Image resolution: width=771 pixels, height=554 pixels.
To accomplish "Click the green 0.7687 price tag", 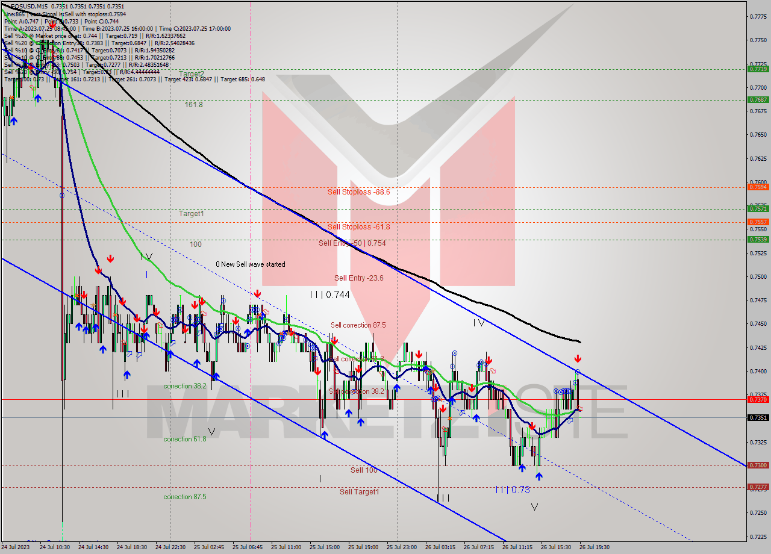I will click(x=757, y=100).
